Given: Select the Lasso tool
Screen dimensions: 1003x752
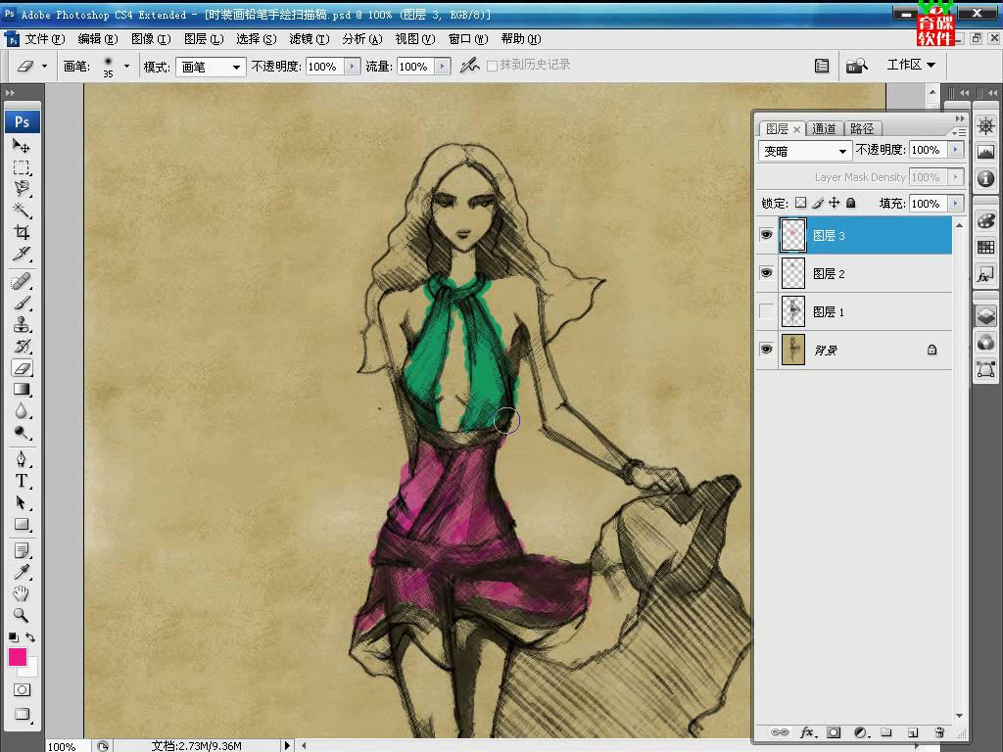Looking at the screenshot, I should 22,189.
